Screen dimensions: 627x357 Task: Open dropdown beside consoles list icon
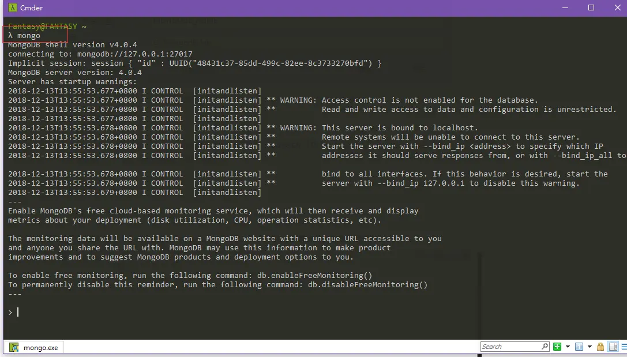590,347
